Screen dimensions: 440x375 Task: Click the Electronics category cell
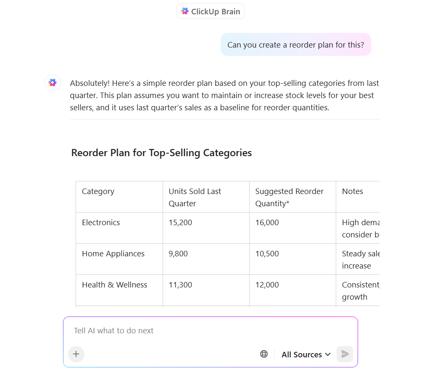[101, 223]
